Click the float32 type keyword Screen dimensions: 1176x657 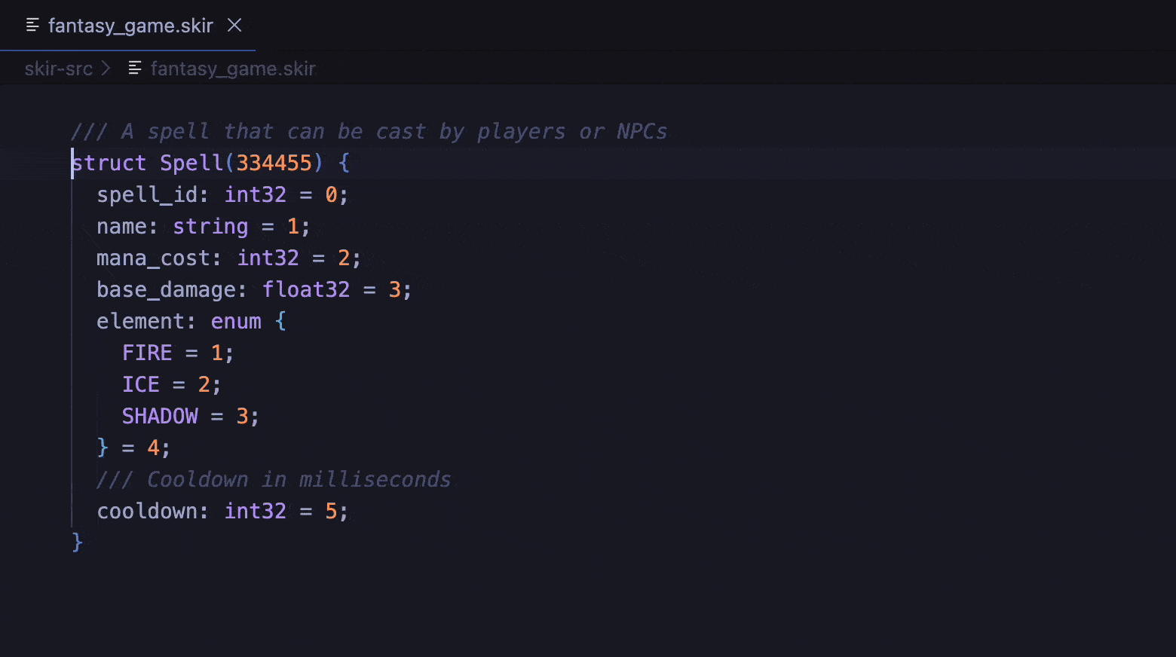pyautogui.click(x=306, y=290)
